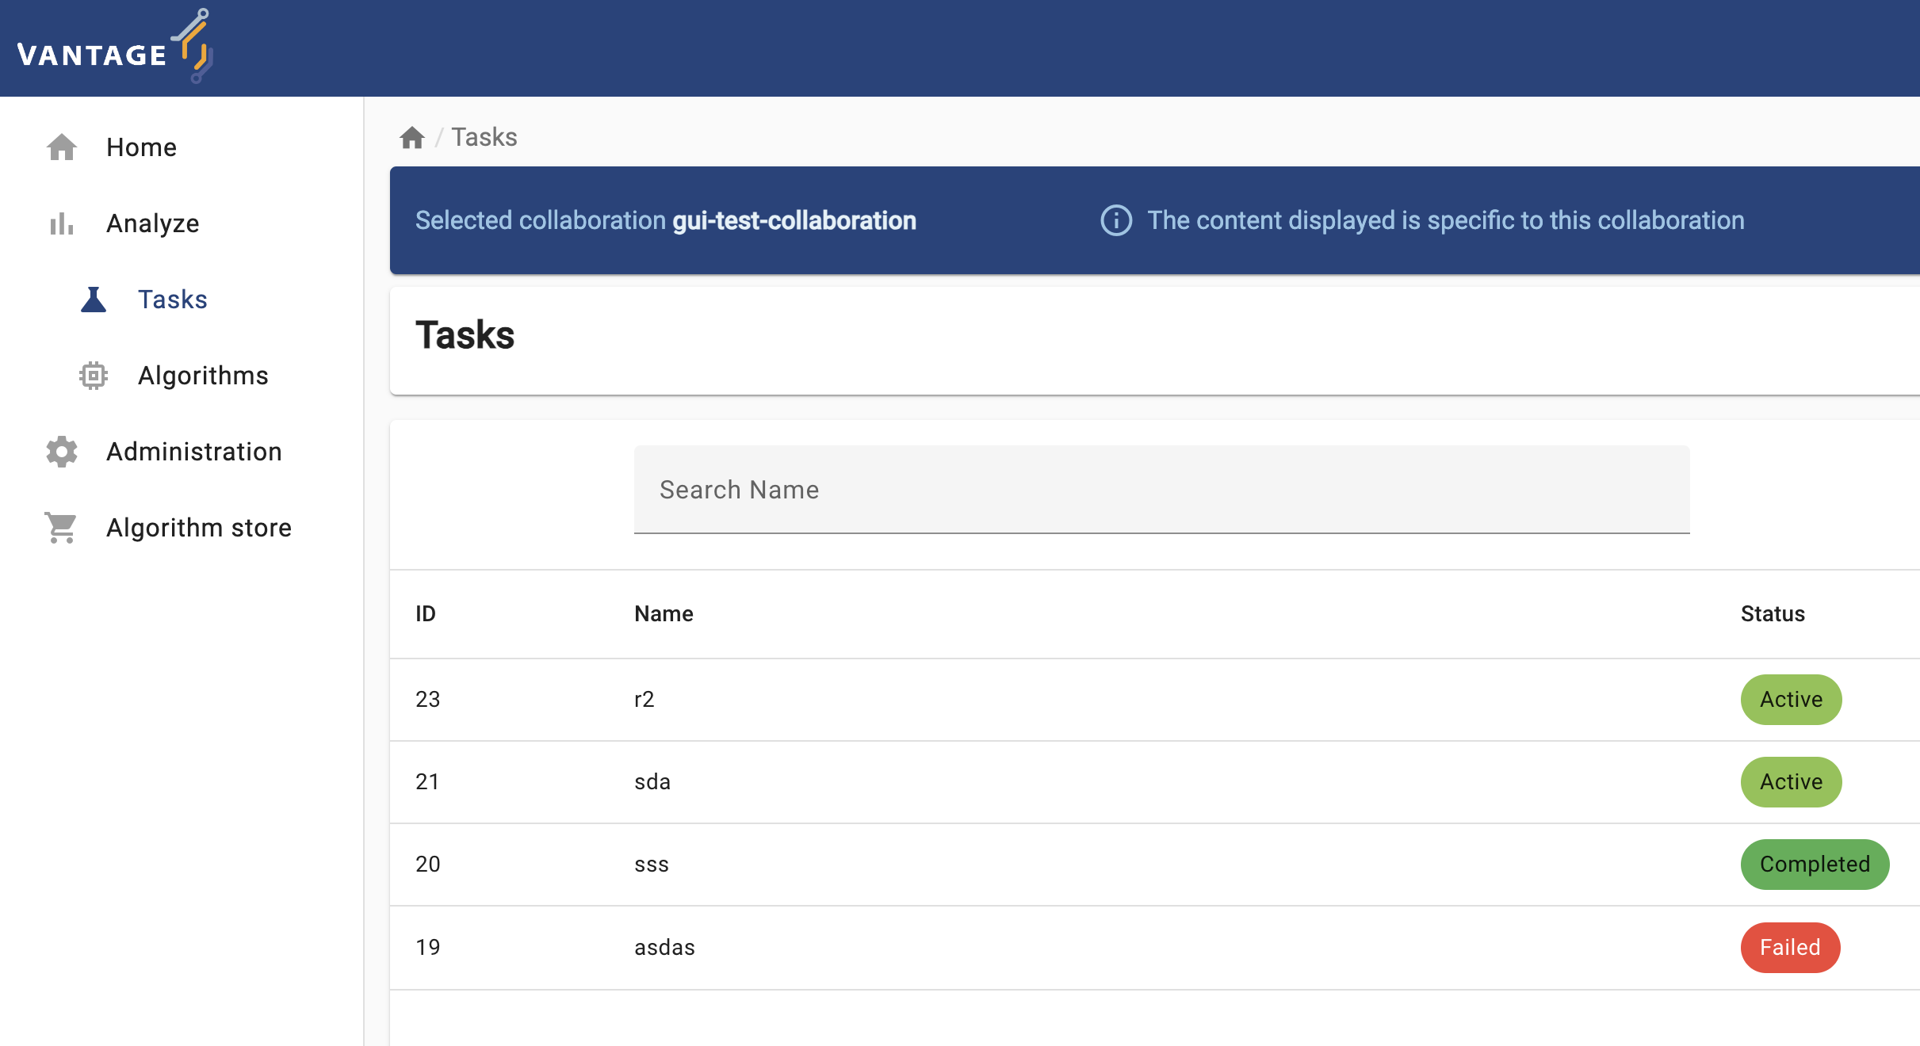Click the gui-test-collaboration name in banner
This screenshot has height=1046, width=1920.
pyautogui.click(x=794, y=220)
